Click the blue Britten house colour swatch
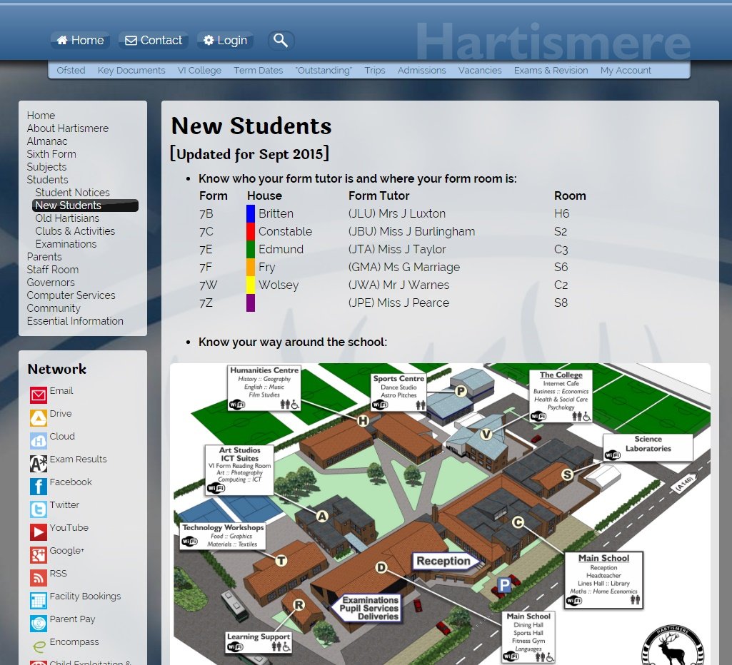Image resolution: width=732 pixels, height=665 pixels. (251, 213)
